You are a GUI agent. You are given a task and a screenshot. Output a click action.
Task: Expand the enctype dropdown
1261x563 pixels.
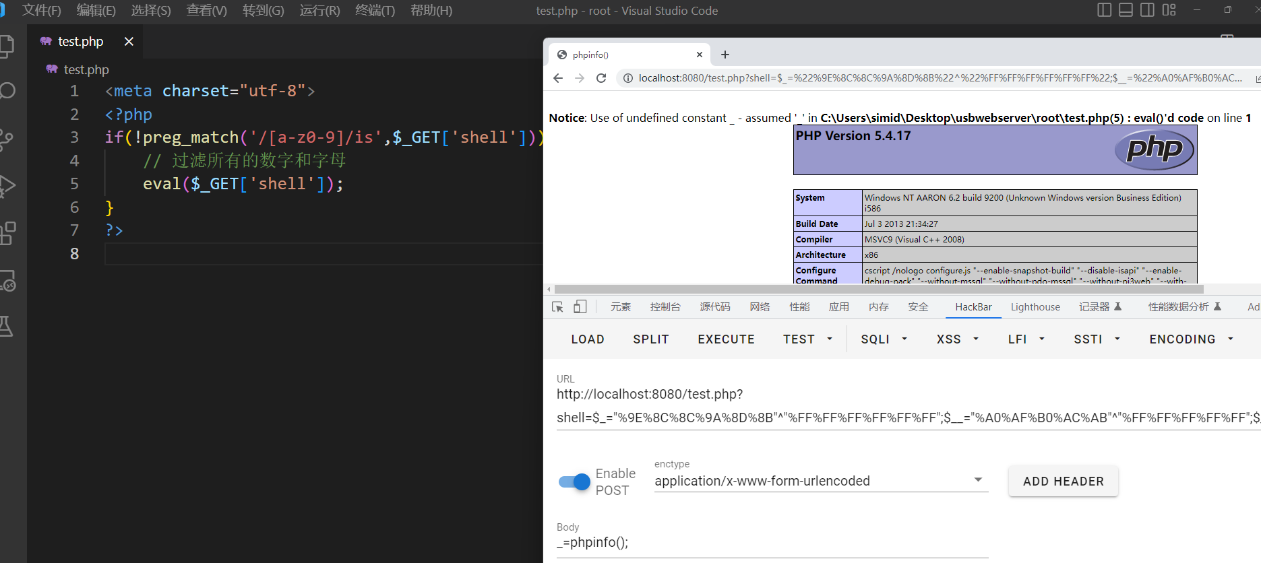977,480
